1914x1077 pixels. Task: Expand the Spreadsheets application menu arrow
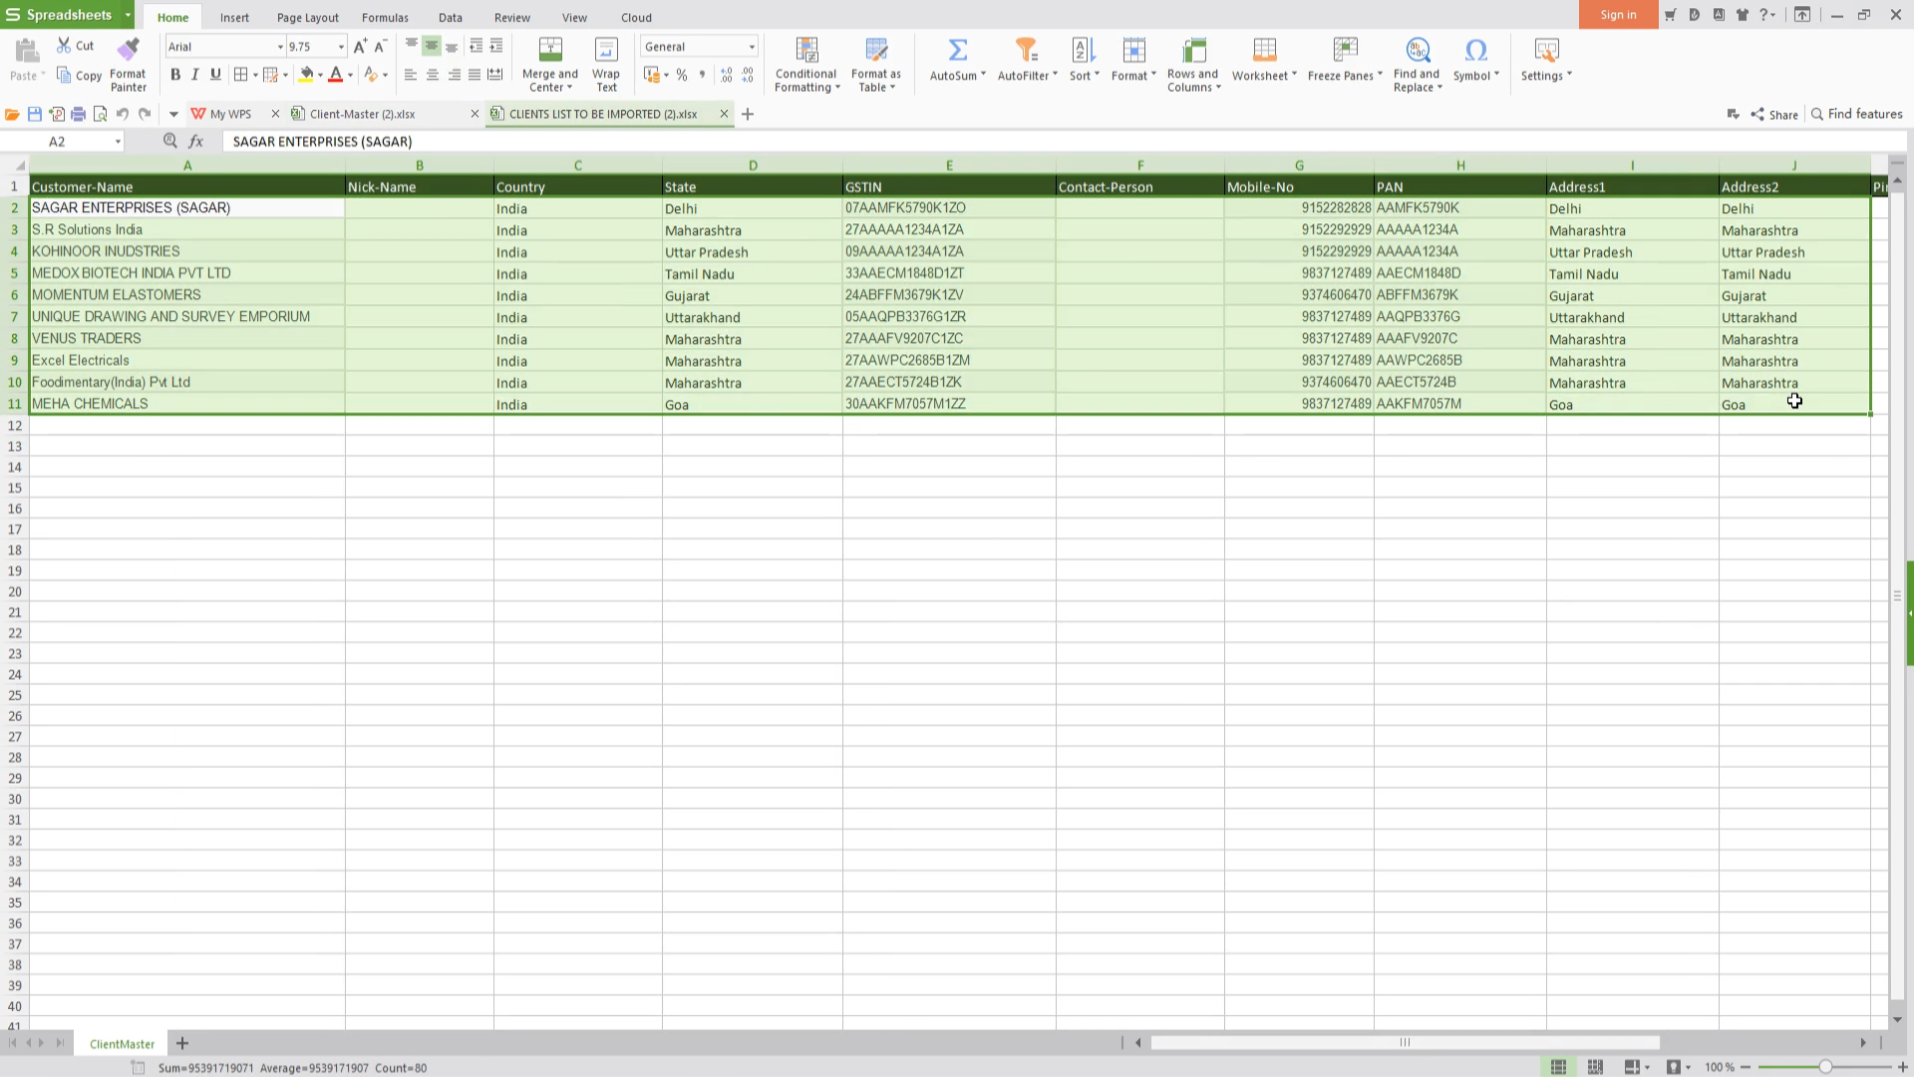pyautogui.click(x=128, y=15)
